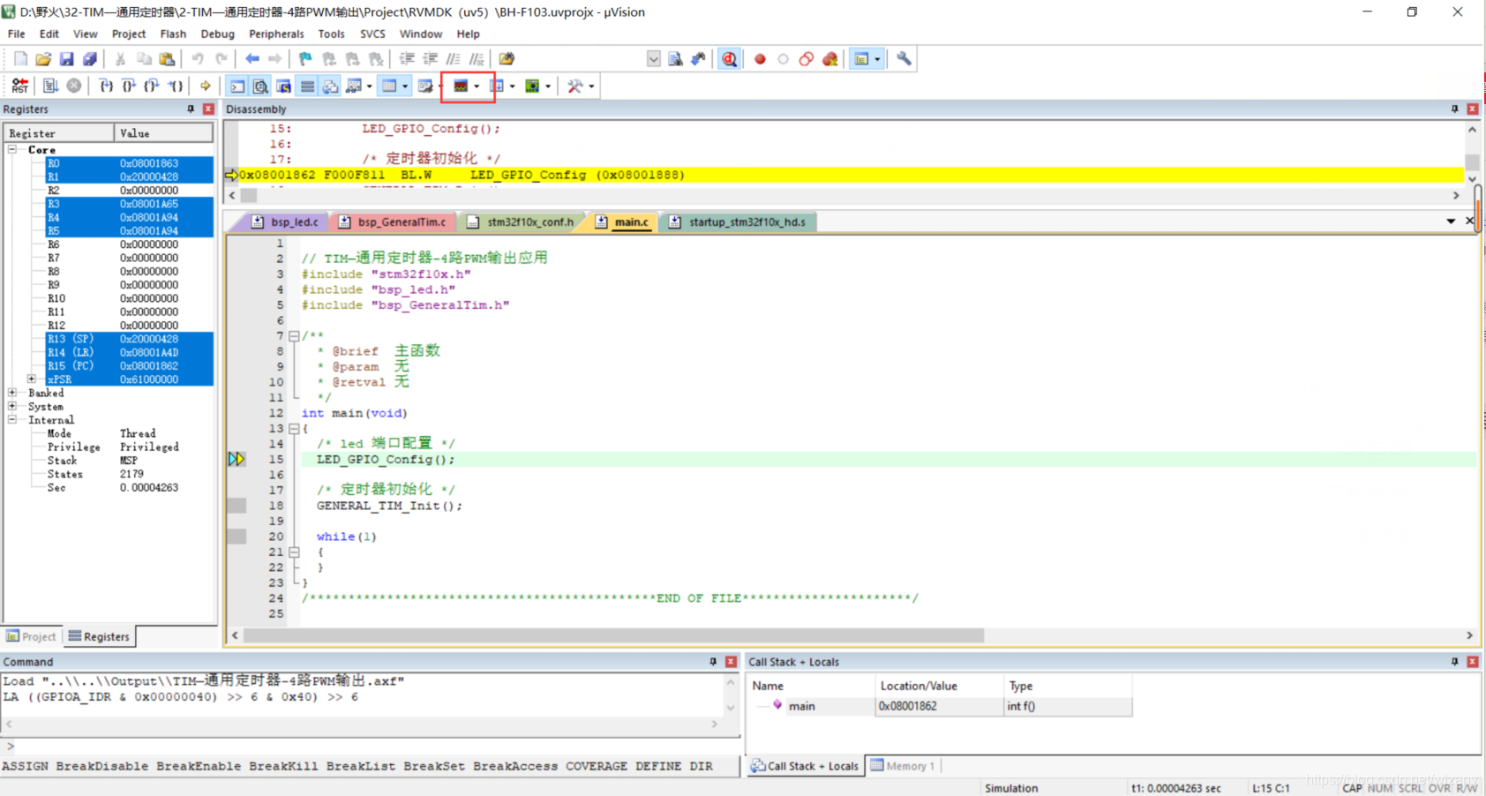Viewport: 1486px width, 796px height.
Task: Toggle pin on Call Stack panel
Action: pos(1455,661)
